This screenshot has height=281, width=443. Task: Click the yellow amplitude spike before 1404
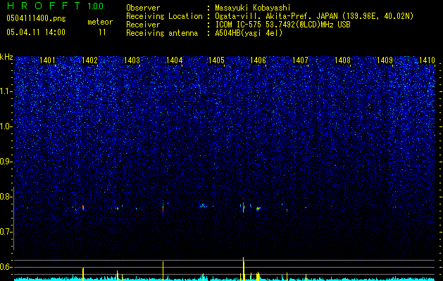coord(163,271)
